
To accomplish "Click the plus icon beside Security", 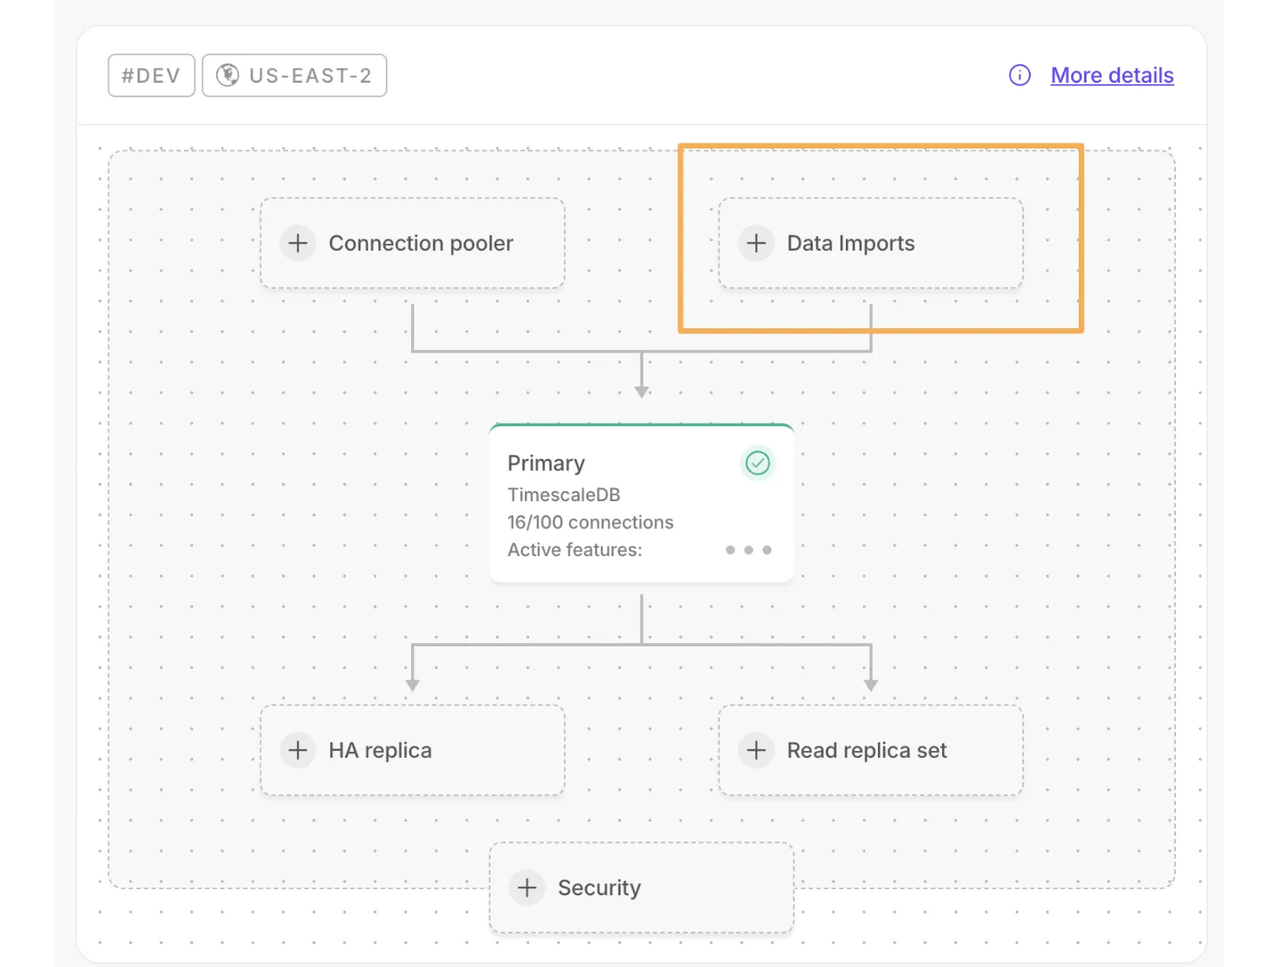I will pyautogui.click(x=528, y=888).
